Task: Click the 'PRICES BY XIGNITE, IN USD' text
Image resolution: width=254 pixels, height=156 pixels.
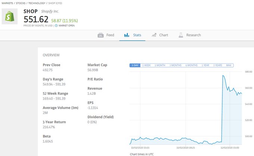Action: point(38,26)
